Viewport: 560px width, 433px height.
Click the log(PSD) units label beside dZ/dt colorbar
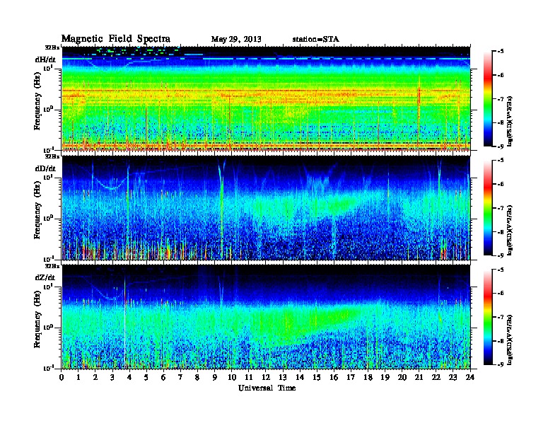pos(511,340)
